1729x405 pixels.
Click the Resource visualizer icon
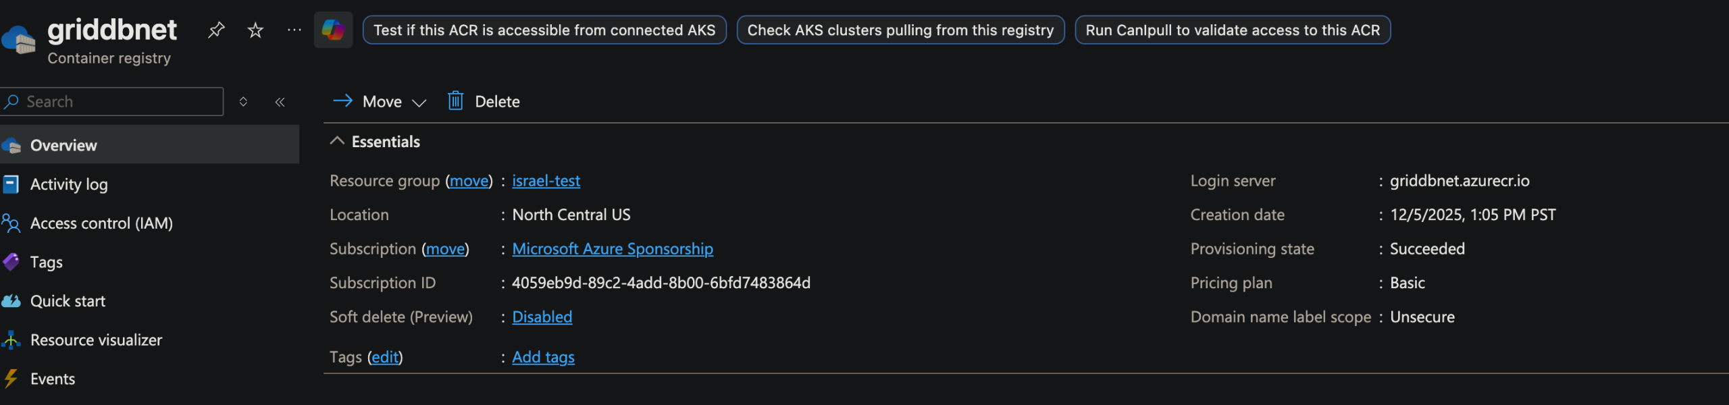[x=11, y=340]
